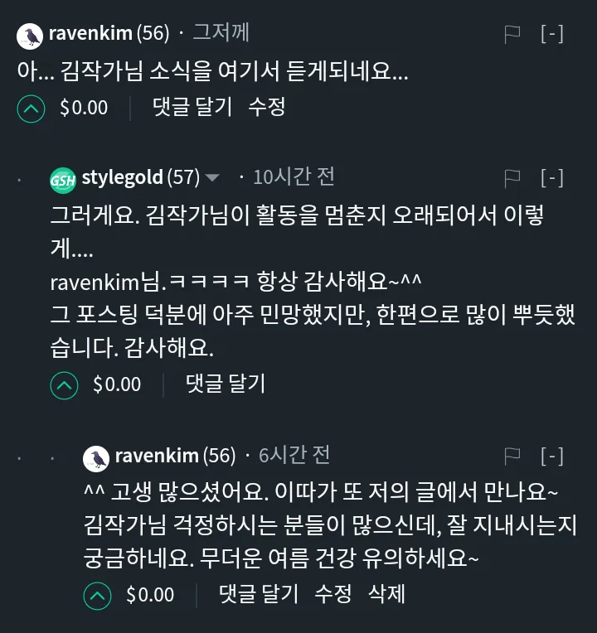
Task: Click 수정 on the first comment
Action: pos(267,108)
